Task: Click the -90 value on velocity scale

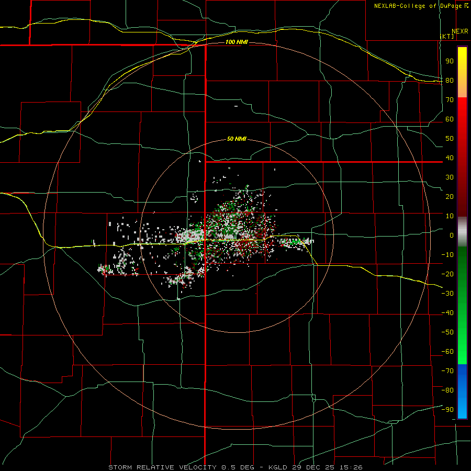Action: pos(447,409)
